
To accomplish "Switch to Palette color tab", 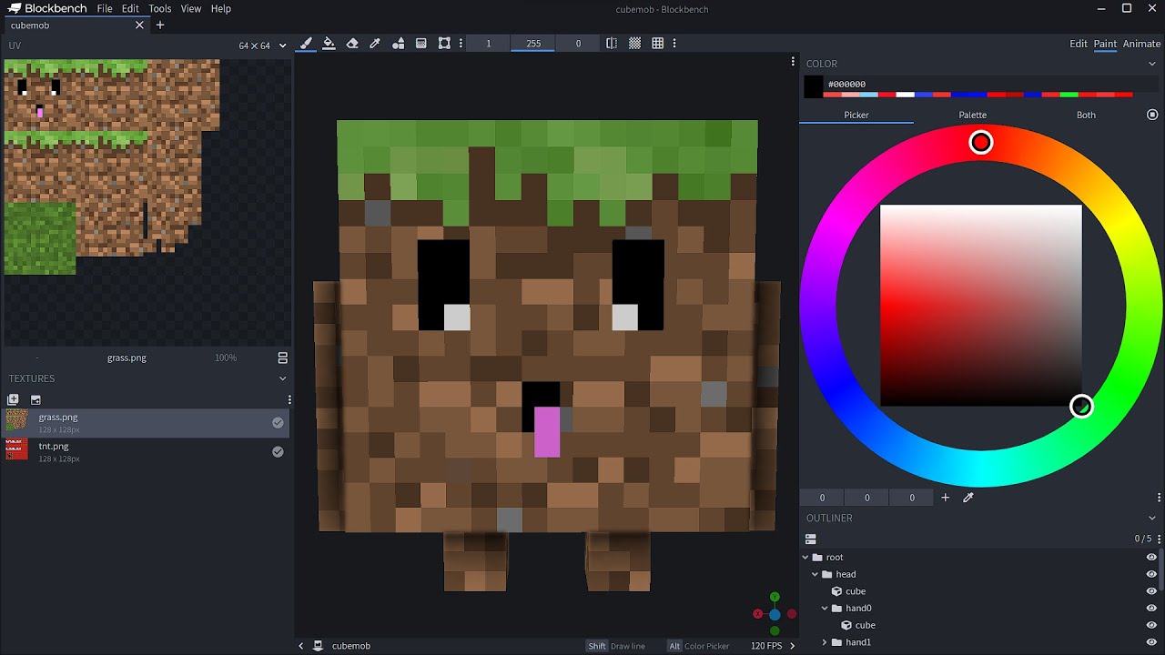I will pyautogui.click(x=972, y=115).
